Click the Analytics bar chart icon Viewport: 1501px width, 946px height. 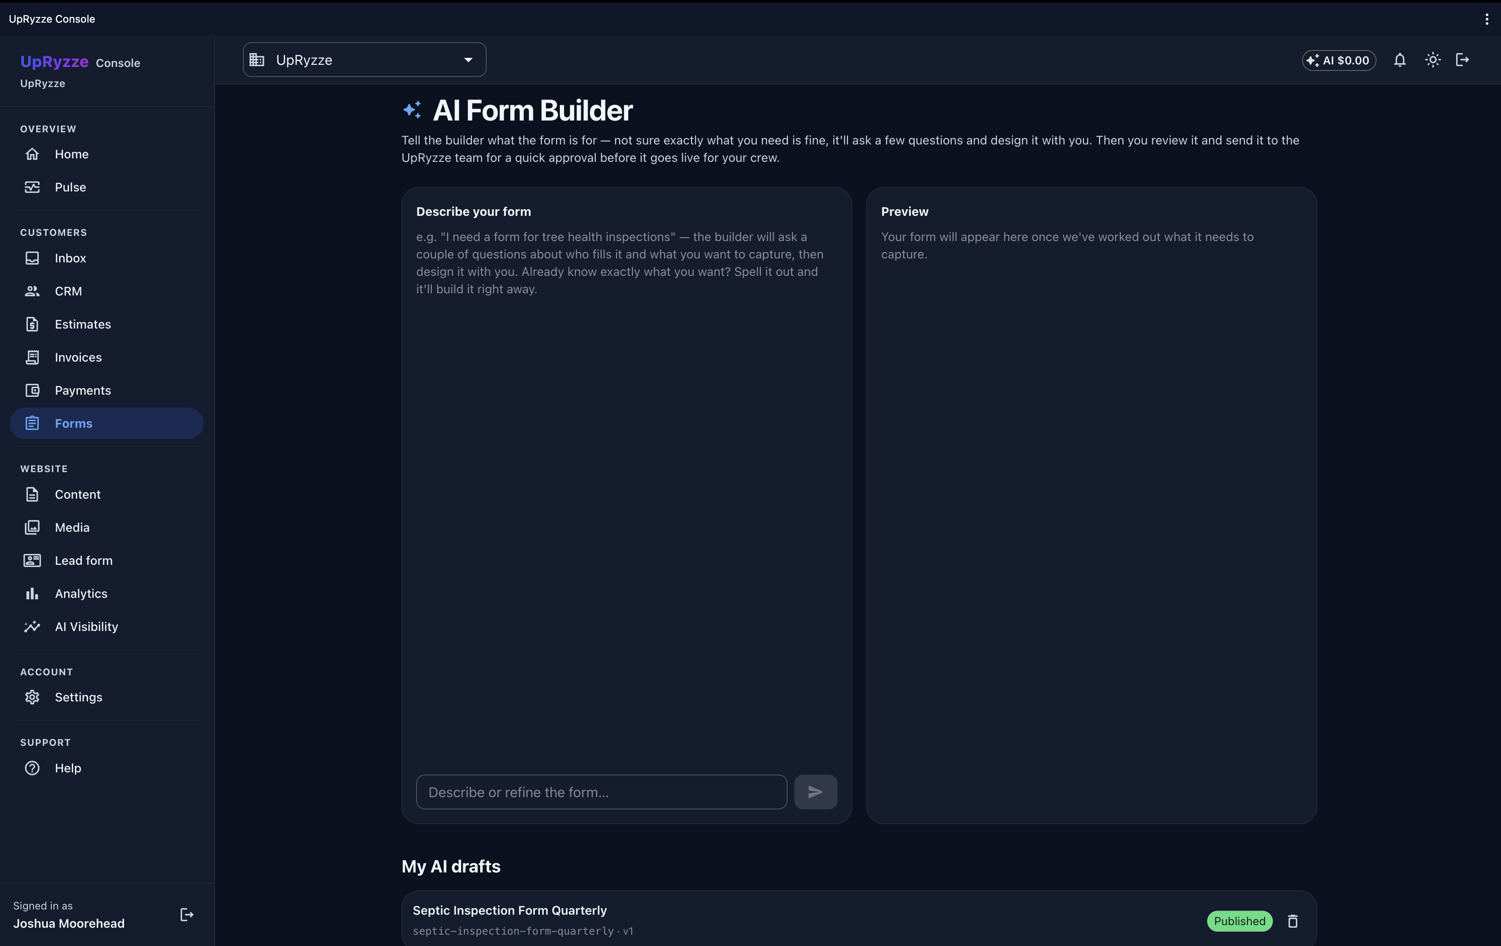32,593
